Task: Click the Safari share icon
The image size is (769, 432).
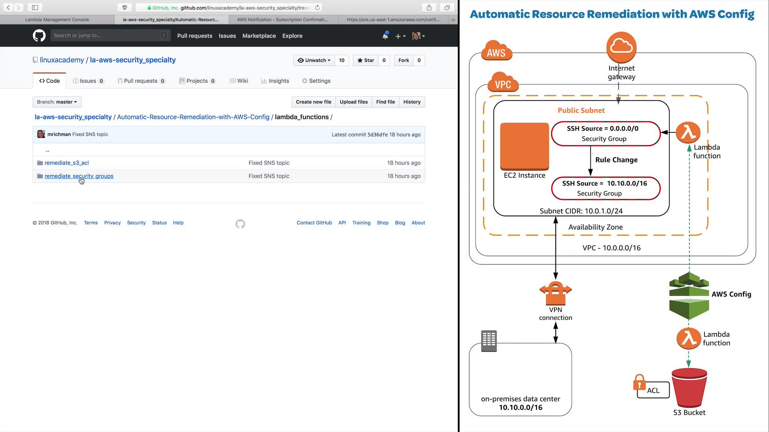Action: point(429,7)
